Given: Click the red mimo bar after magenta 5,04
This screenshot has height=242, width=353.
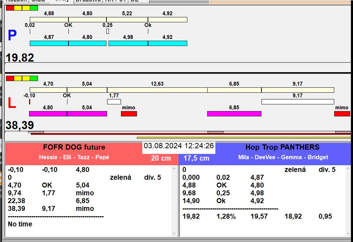Looking at the screenshot, I should pyautogui.click(x=129, y=114).
